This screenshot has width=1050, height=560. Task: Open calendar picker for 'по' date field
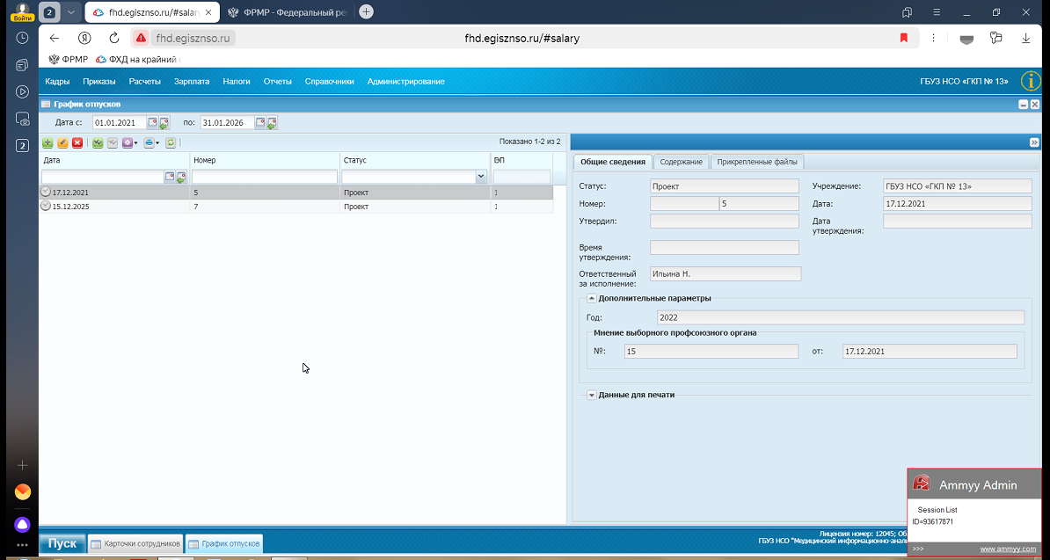(x=260, y=122)
